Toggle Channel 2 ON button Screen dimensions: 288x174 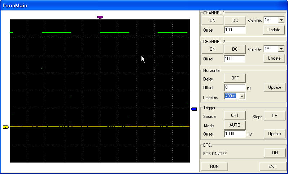tap(213, 49)
